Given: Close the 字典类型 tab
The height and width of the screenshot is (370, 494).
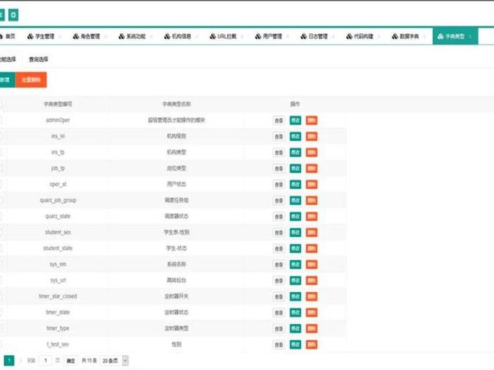Looking at the screenshot, I should pyautogui.click(x=471, y=37).
